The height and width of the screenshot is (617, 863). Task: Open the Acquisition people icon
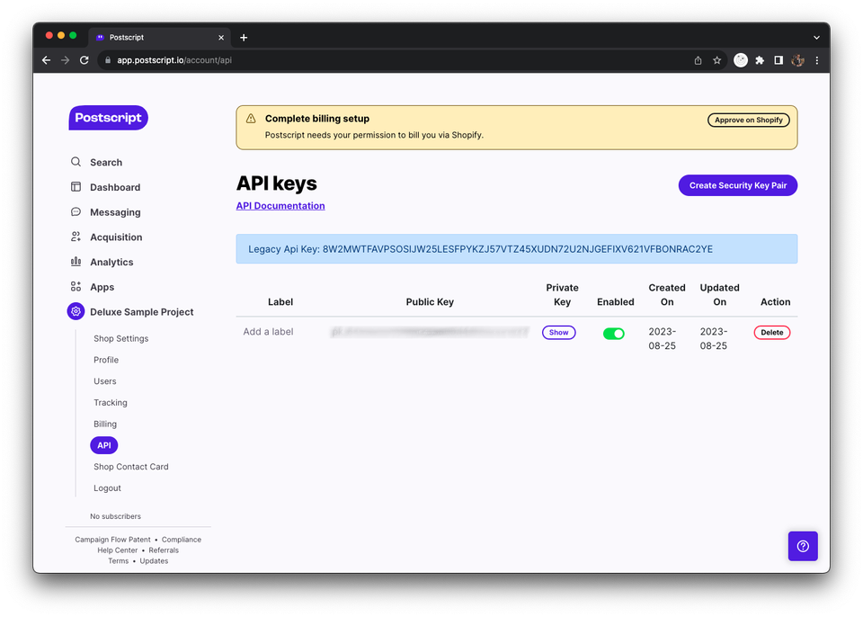[76, 237]
